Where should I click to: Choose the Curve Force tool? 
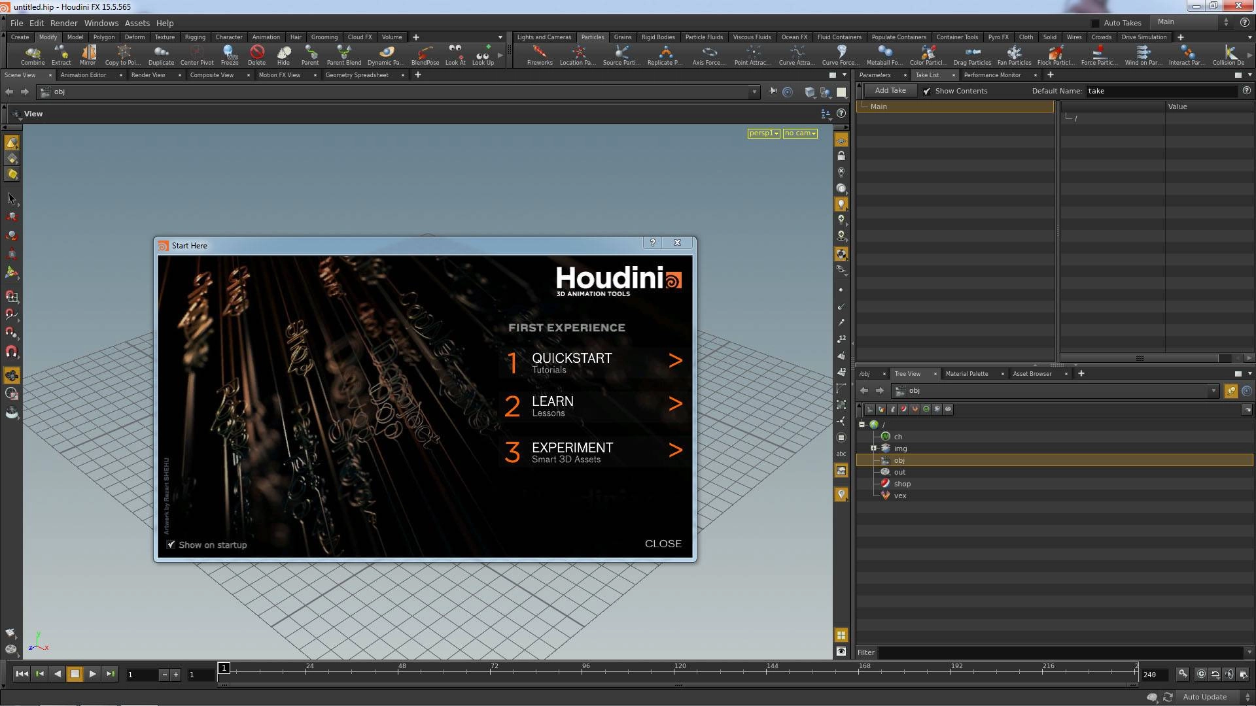(x=841, y=55)
